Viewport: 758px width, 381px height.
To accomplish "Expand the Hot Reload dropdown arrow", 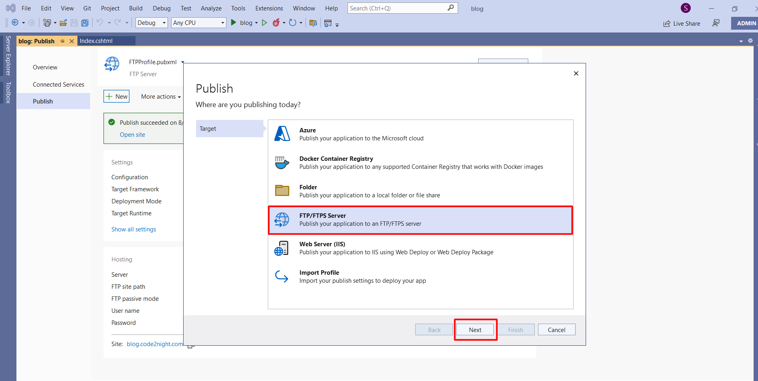I will 284,23.
